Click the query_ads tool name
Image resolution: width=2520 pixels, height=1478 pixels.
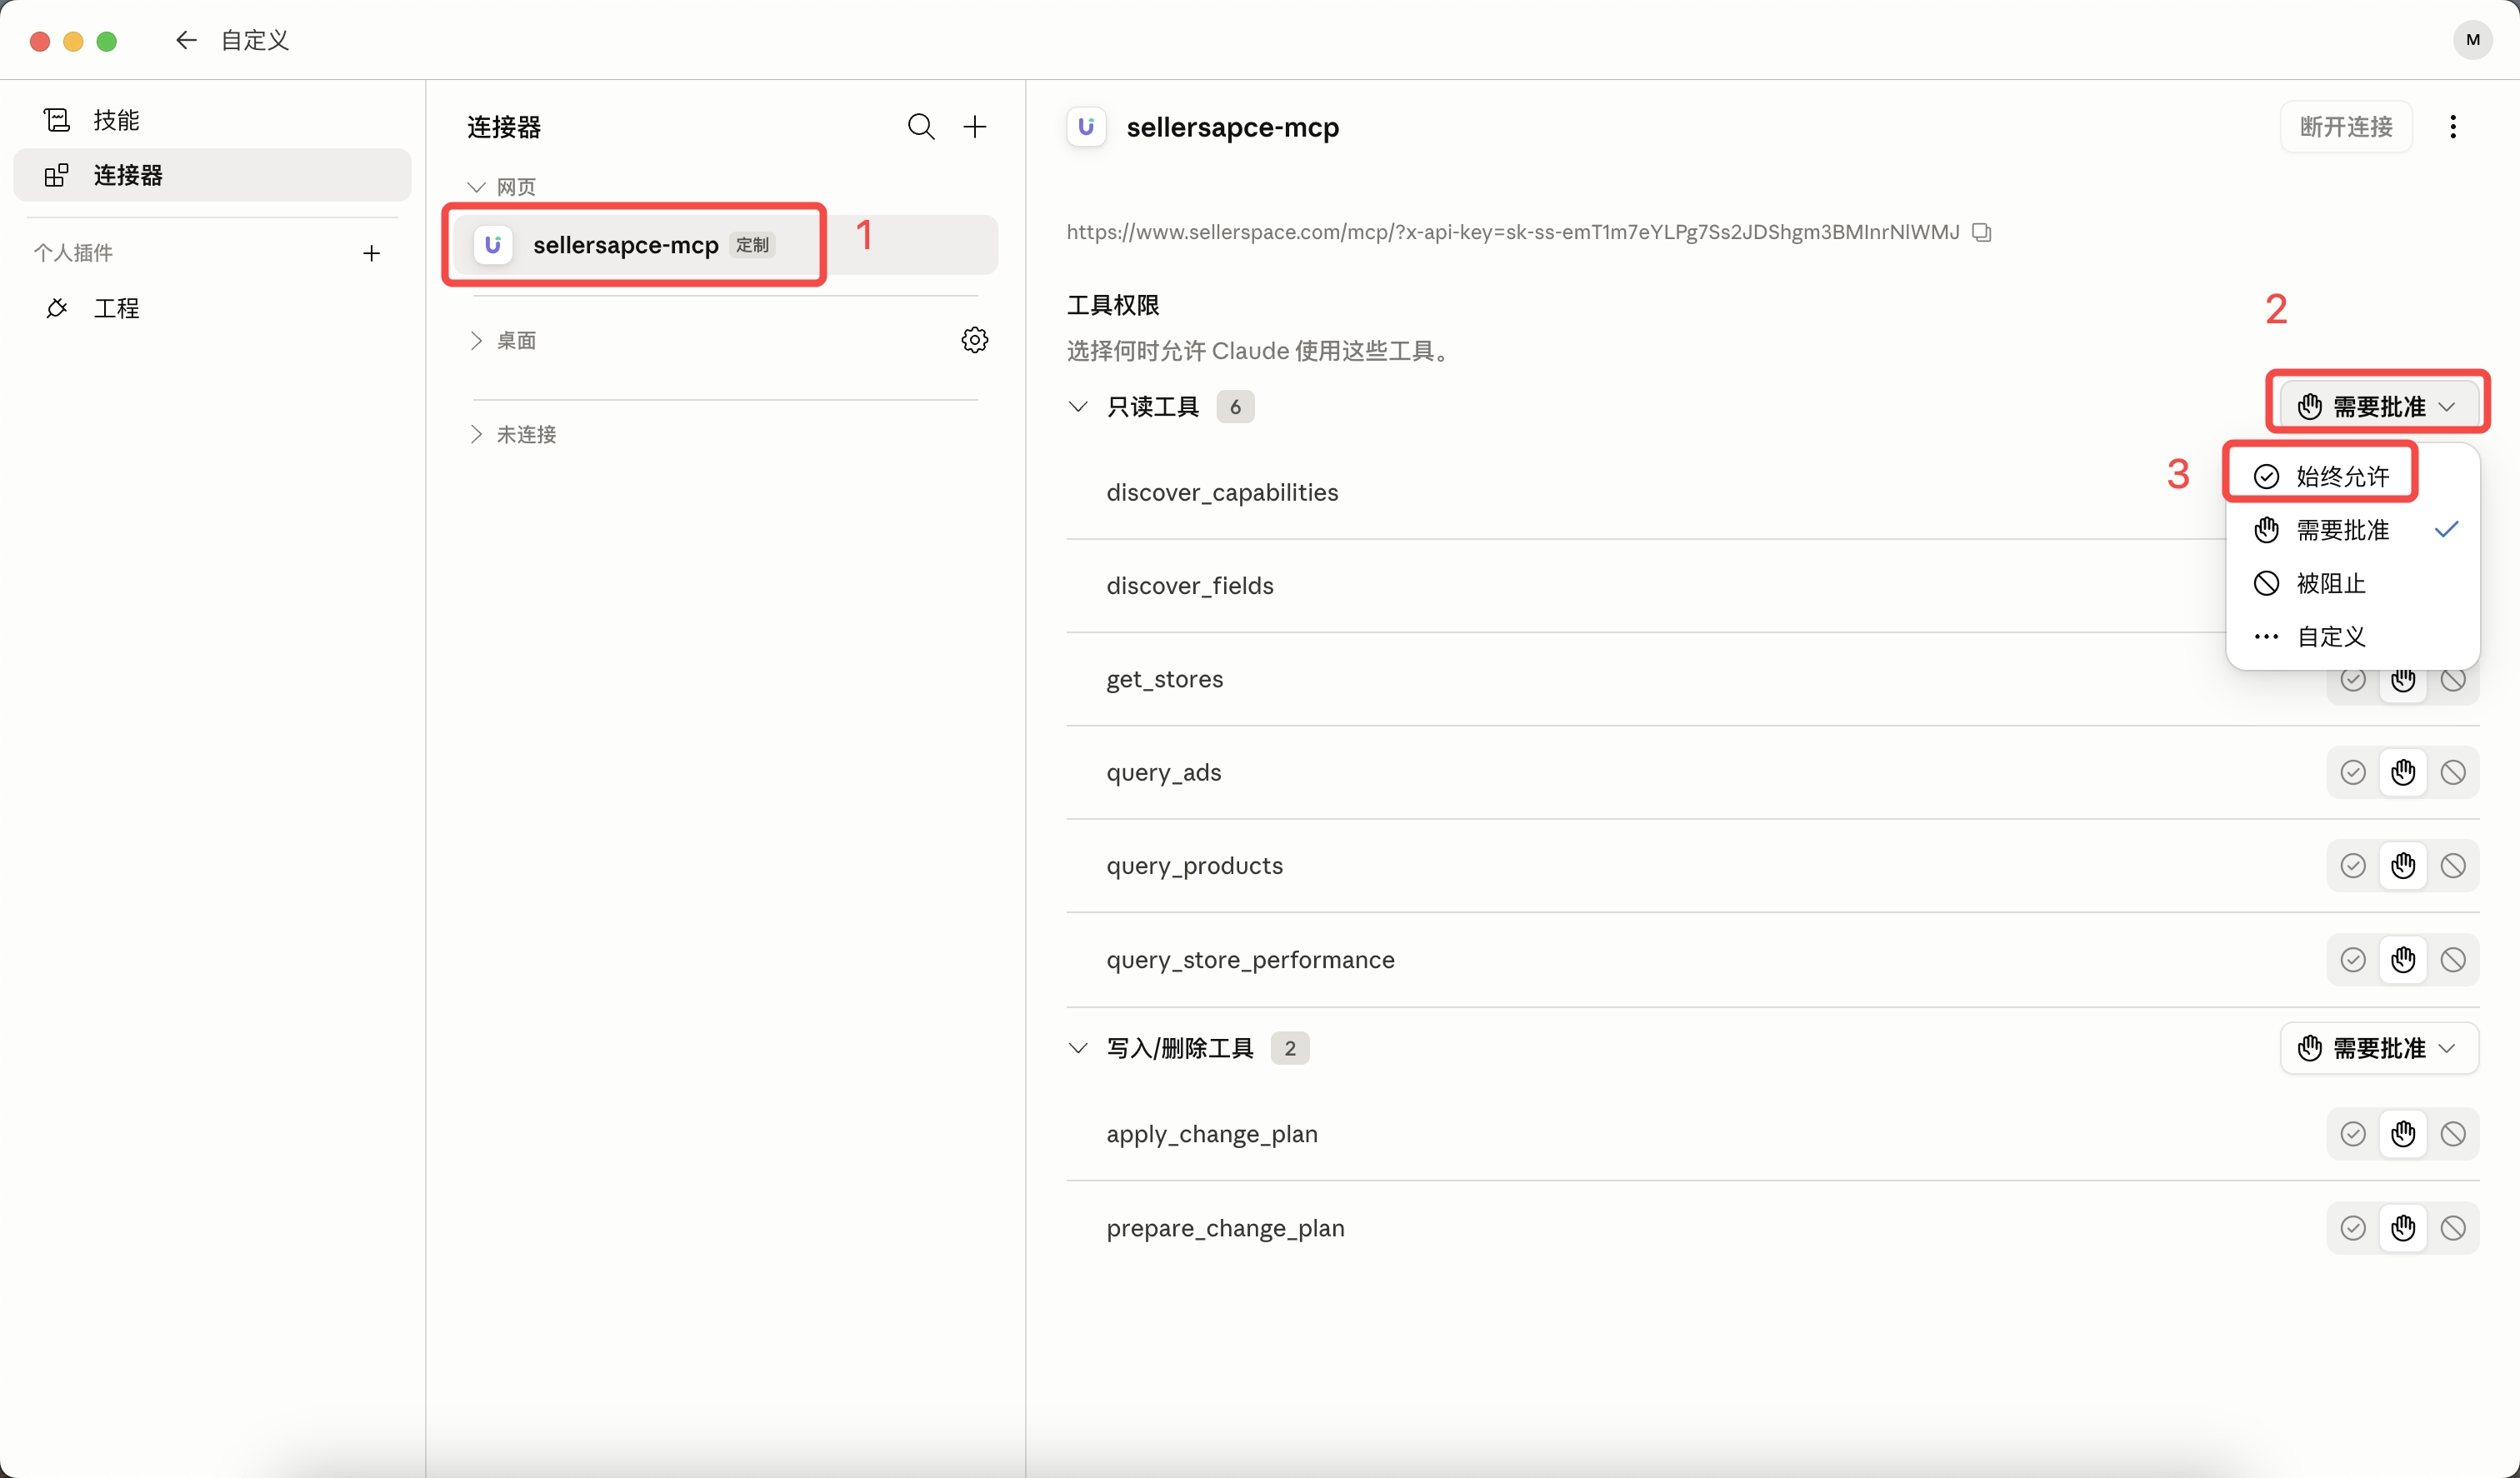pyautogui.click(x=1164, y=772)
